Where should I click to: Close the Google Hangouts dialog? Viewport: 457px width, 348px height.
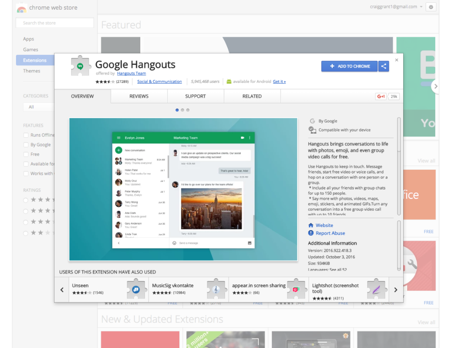coord(396,60)
